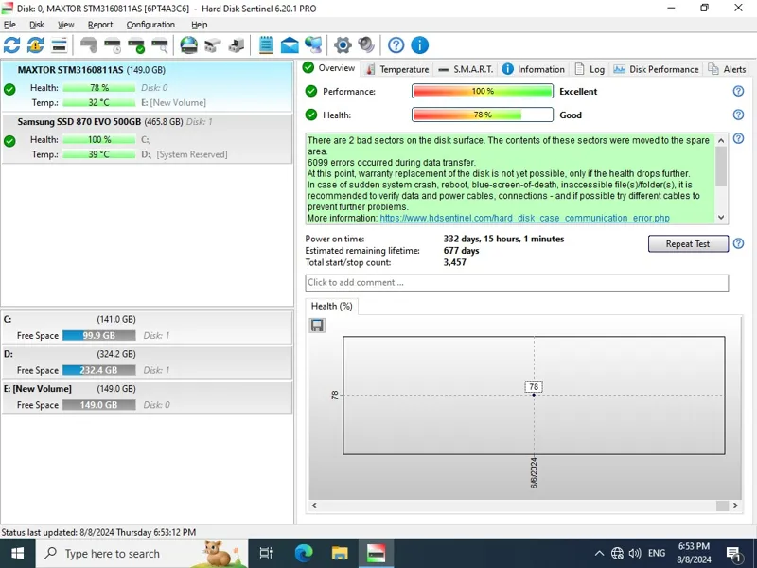Click the save floppy icon above health graph
Image resolution: width=757 pixels, height=568 pixels.
pyautogui.click(x=317, y=326)
